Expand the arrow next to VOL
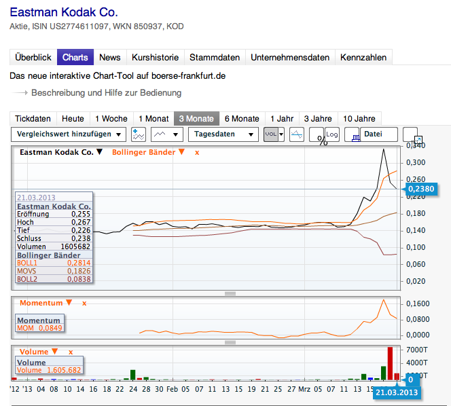 coord(281,134)
